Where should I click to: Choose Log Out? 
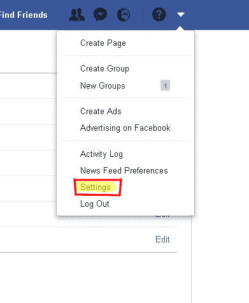[x=95, y=204]
